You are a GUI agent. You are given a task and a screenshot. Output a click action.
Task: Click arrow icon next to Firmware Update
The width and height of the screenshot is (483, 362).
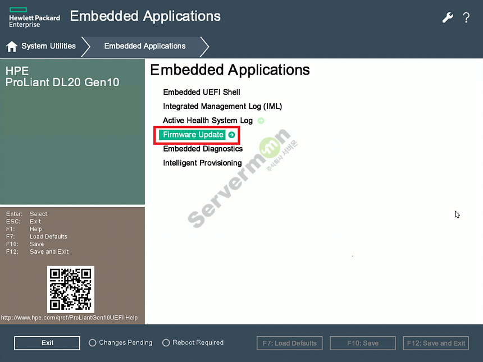point(231,135)
